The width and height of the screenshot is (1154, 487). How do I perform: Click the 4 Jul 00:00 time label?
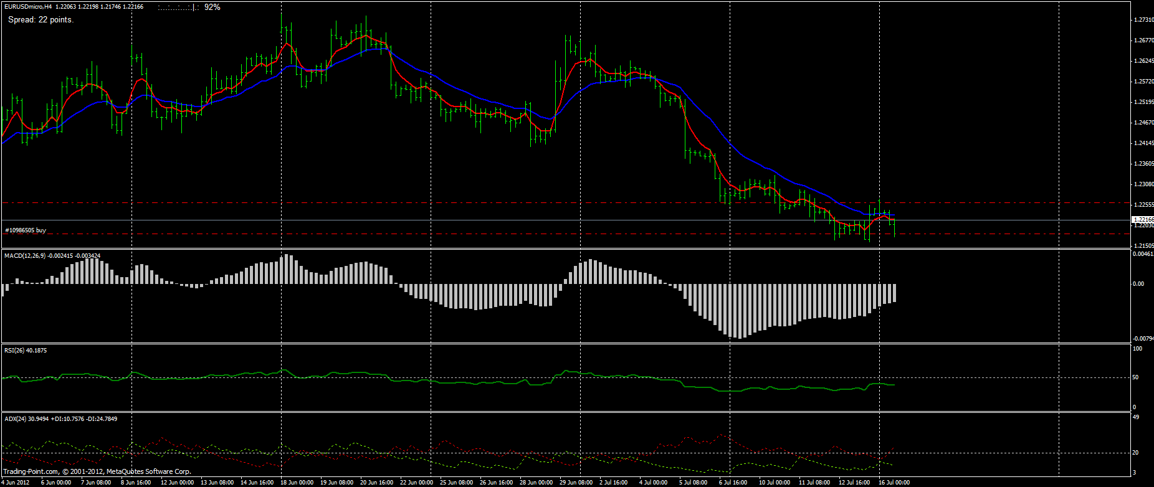653,483
